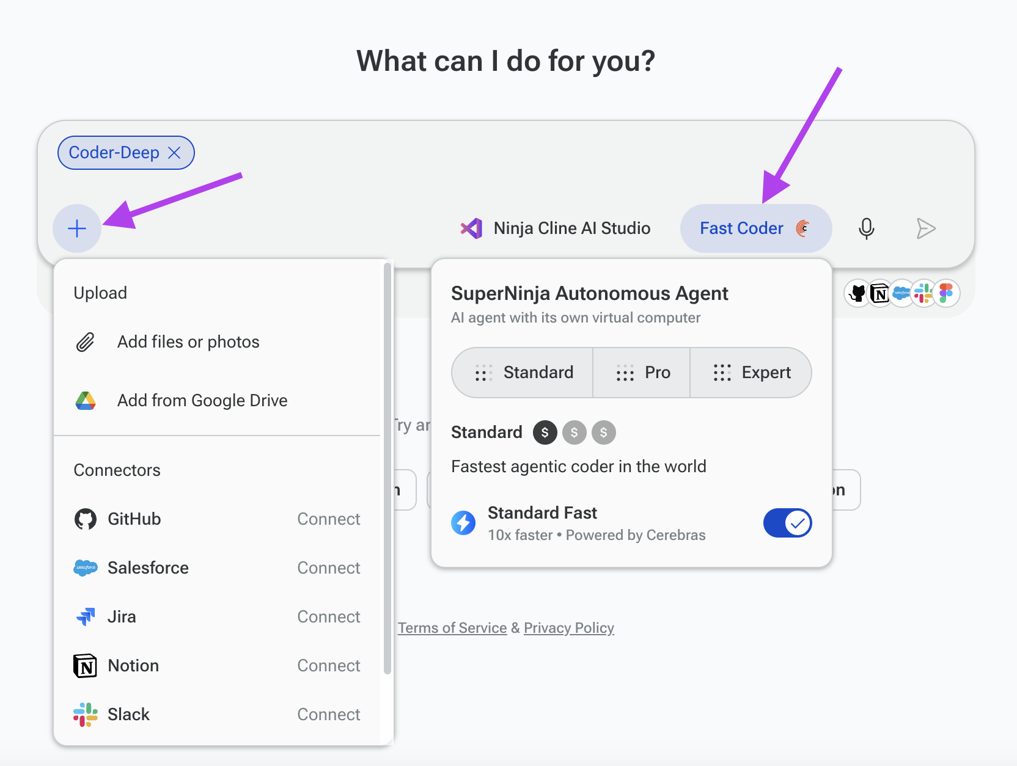Toggle the Standard Fast switch
1017x766 pixels.
pos(787,523)
